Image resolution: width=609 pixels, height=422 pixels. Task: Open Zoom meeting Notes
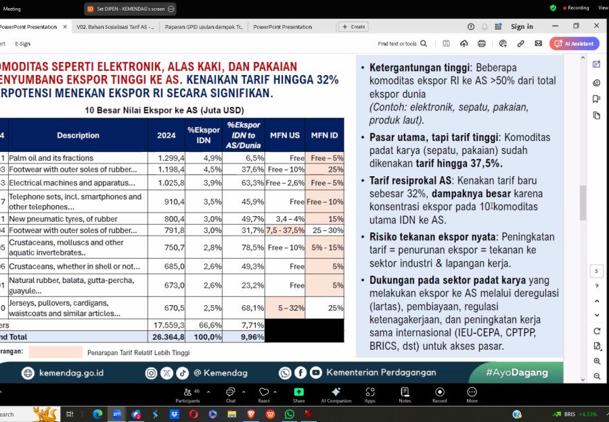[x=405, y=395]
